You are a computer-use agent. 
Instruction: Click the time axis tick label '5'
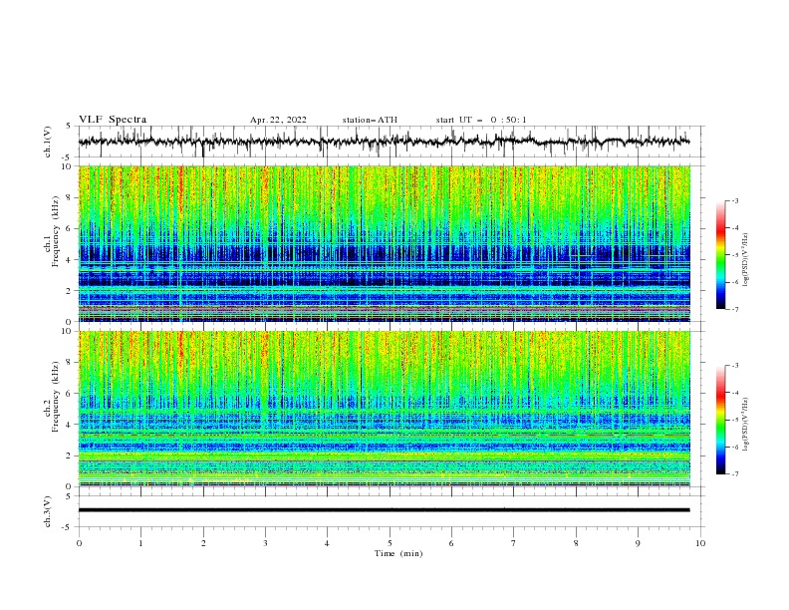coord(390,543)
